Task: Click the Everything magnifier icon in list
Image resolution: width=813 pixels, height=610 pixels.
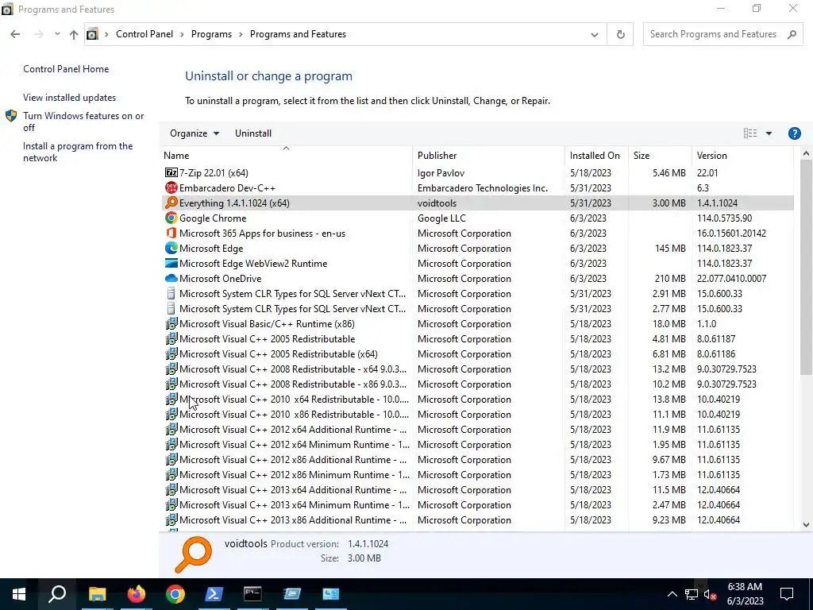Action: 171,203
